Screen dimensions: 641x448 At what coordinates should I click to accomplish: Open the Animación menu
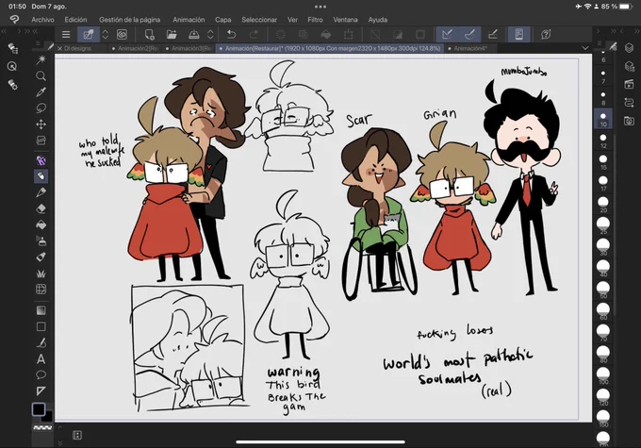click(189, 20)
